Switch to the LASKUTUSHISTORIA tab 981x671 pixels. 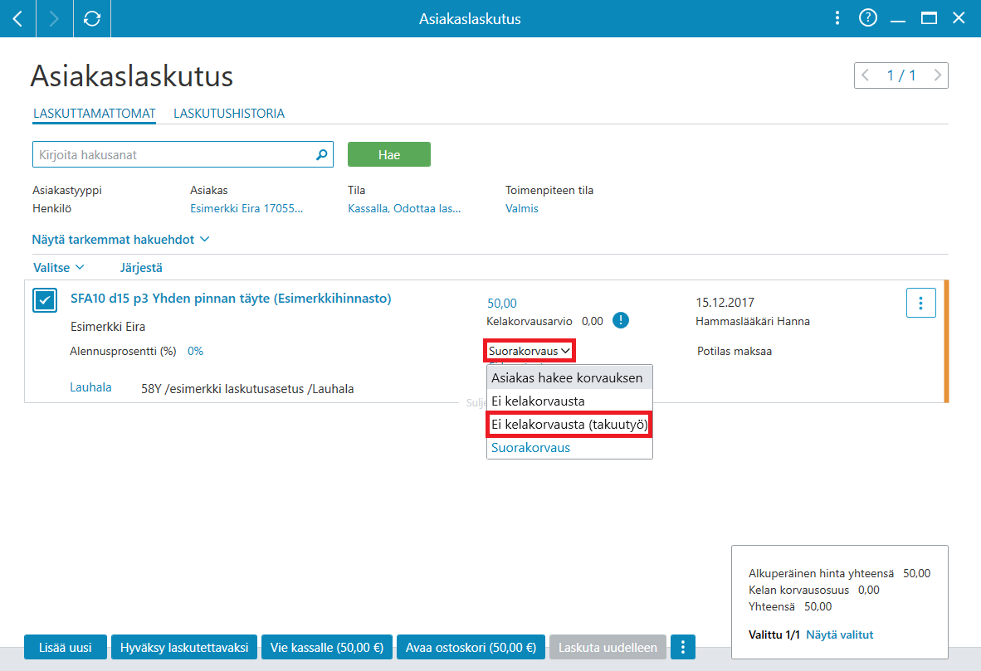(x=229, y=113)
